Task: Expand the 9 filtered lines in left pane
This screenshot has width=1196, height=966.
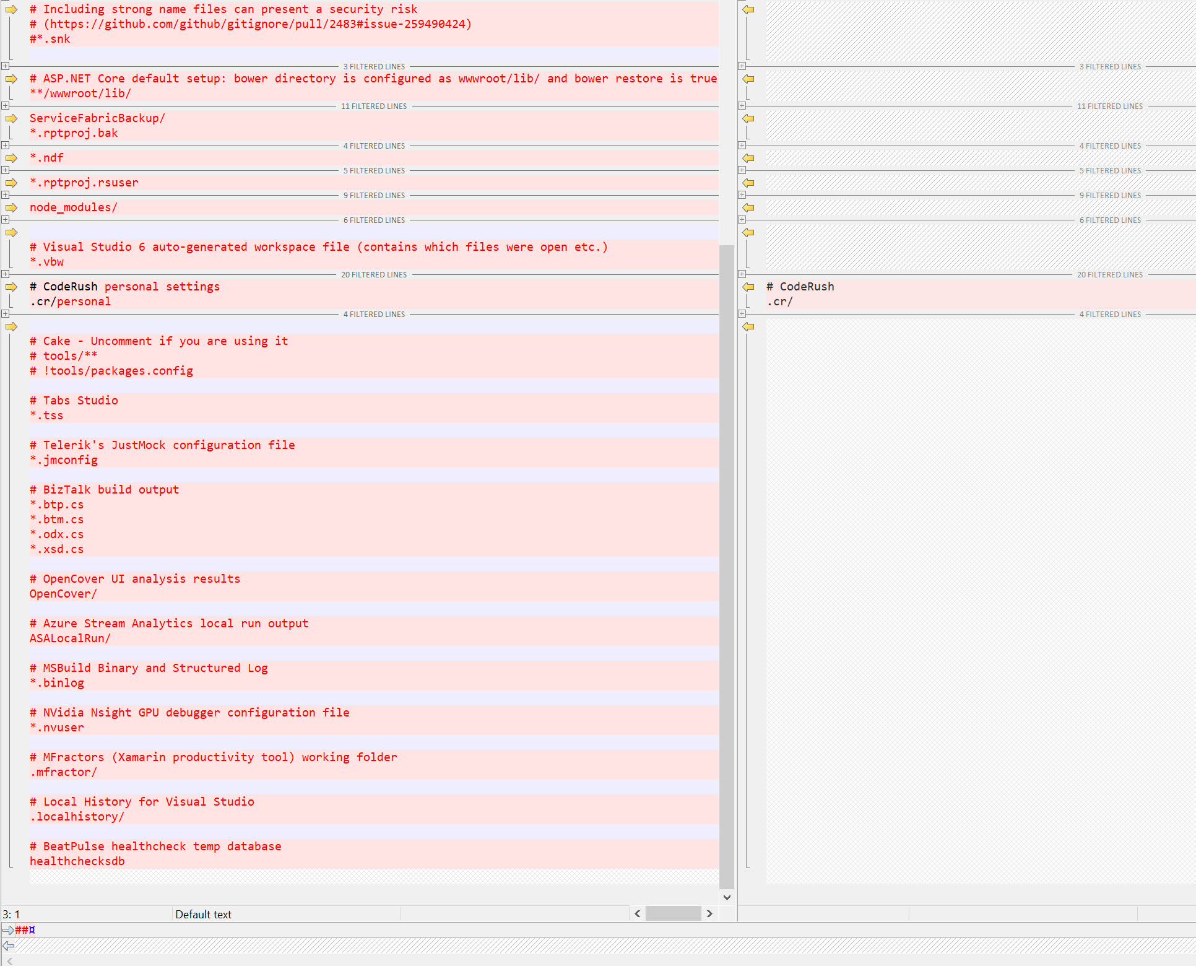Action: click(x=5, y=194)
